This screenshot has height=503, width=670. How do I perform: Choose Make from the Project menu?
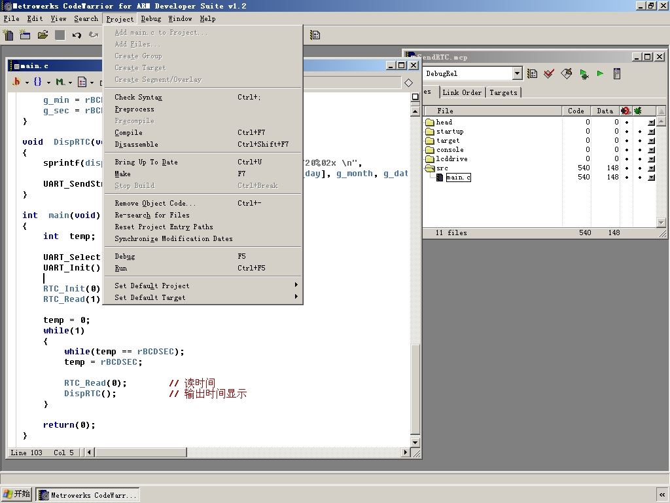coord(203,174)
